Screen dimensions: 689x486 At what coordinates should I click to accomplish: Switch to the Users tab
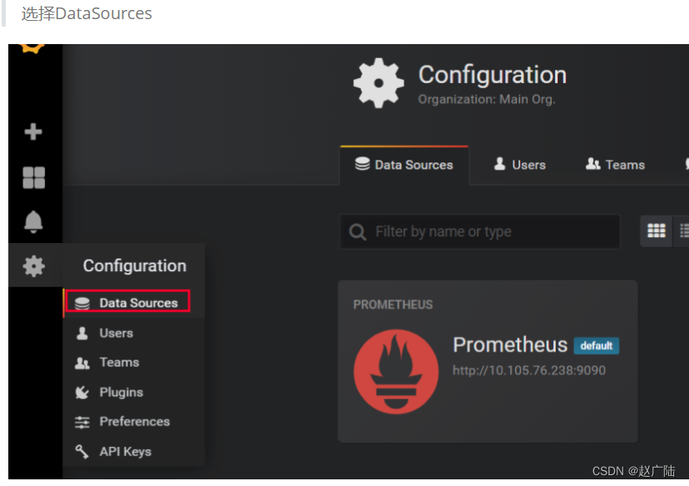(519, 165)
